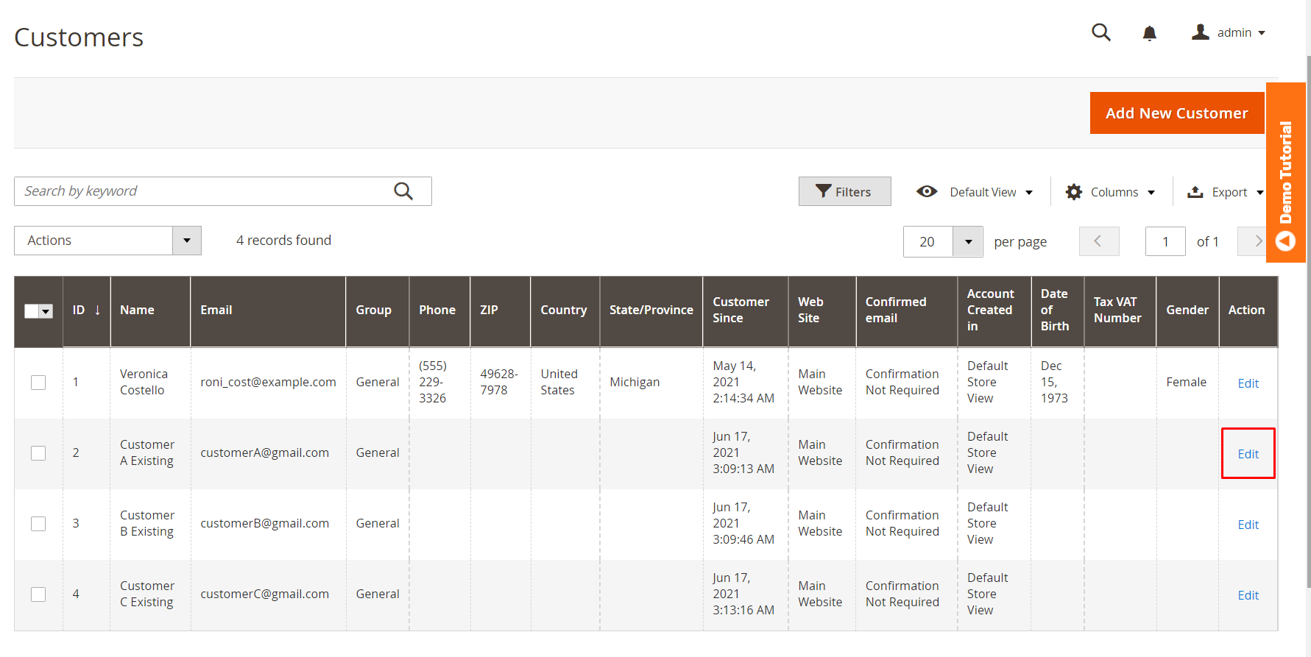Sort by the Web Site column header
The width and height of the screenshot is (1311, 657).
821,311
